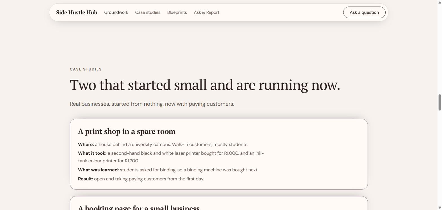
Task: Click 'A booking page for a small business' title
Action: (139, 207)
